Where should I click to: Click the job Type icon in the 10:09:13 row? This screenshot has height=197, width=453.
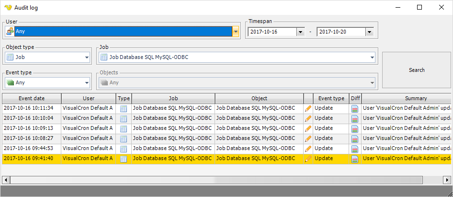point(124,128)
